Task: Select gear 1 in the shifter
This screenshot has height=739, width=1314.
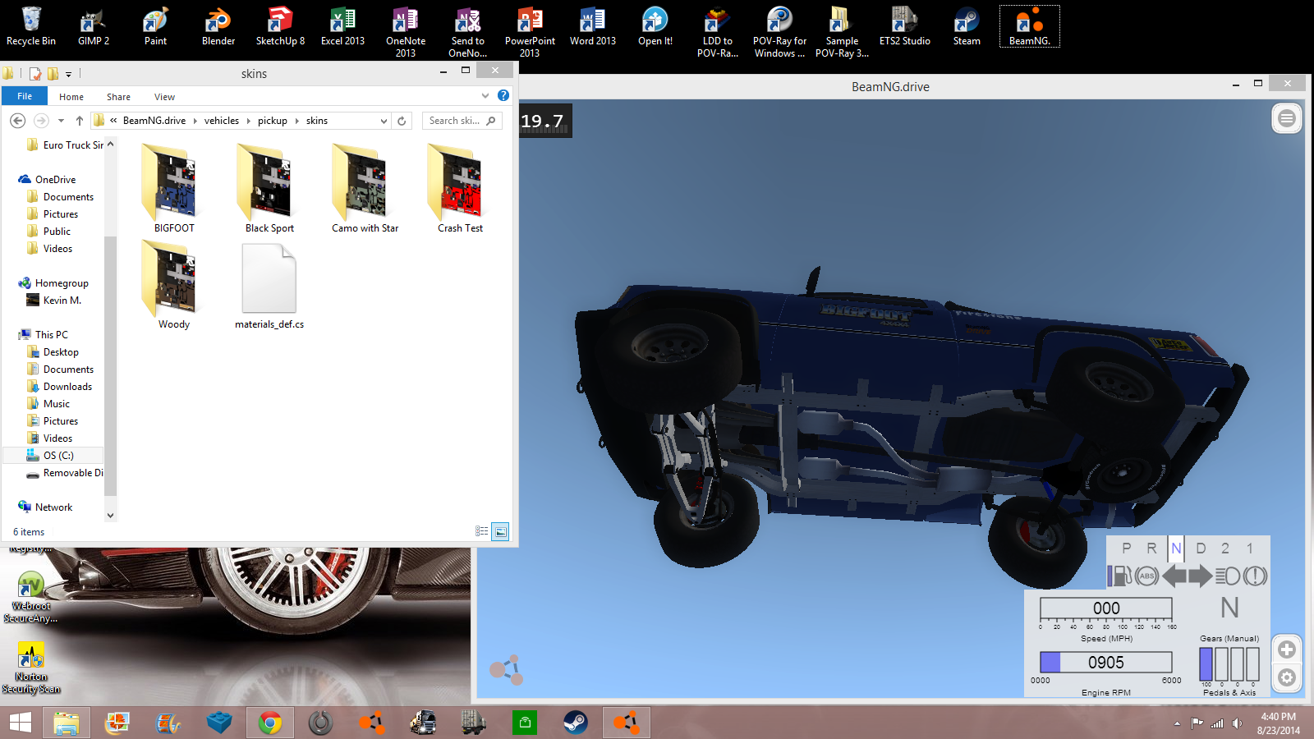Action: click(x=1250, y=549)
